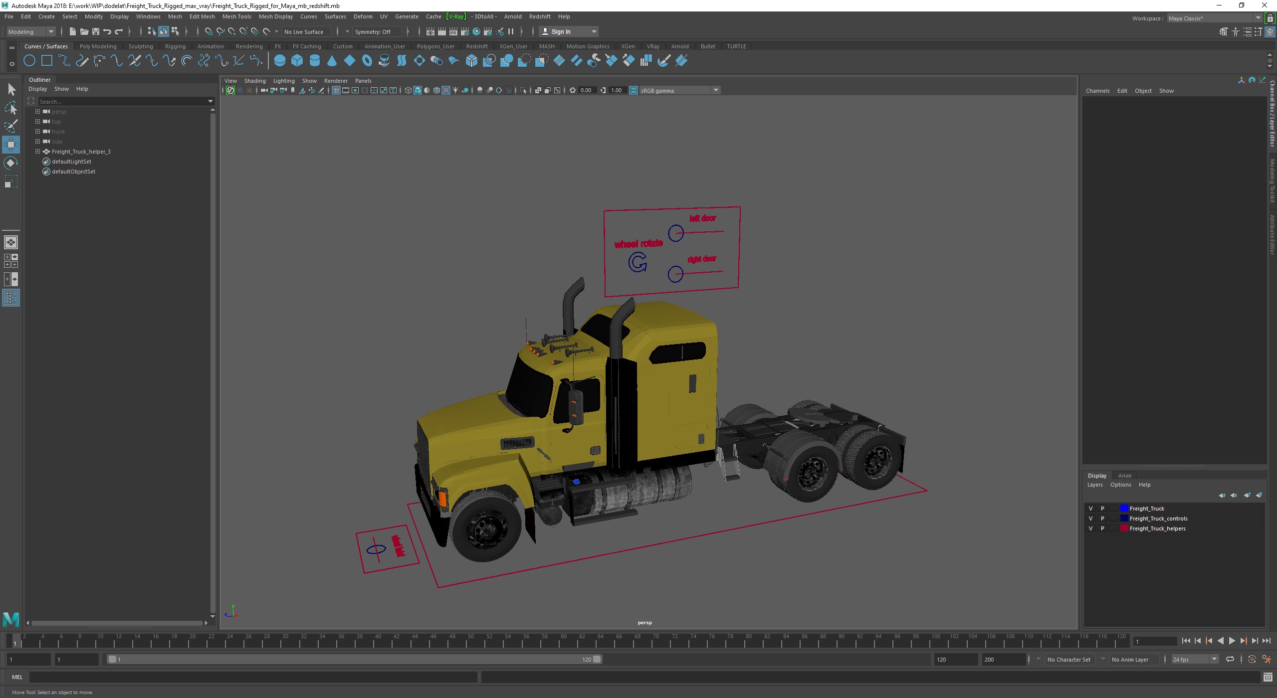This screenshot has width=1277, height=698.
Task: Toggle textured display in viewport toolbar
Action: click(x=446, y=90)
